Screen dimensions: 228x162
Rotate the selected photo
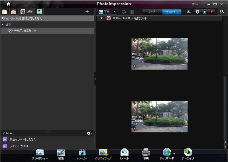pyautogui.click(x=124, y=12)
